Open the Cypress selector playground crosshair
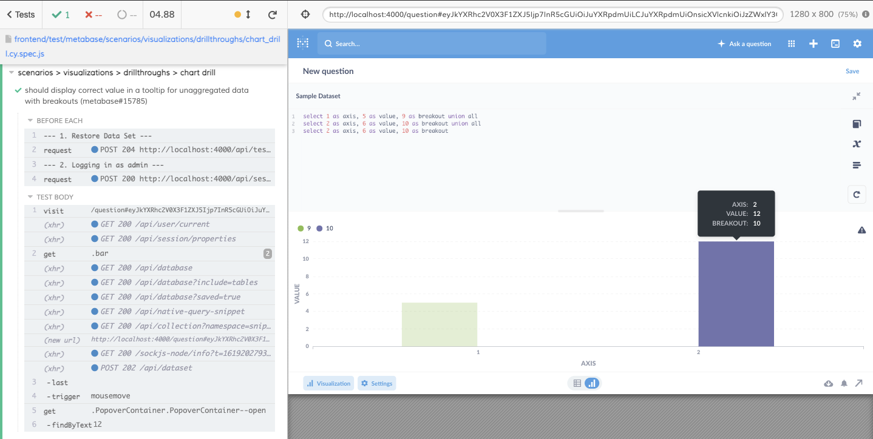873x439 pixels. click(305, 13)
